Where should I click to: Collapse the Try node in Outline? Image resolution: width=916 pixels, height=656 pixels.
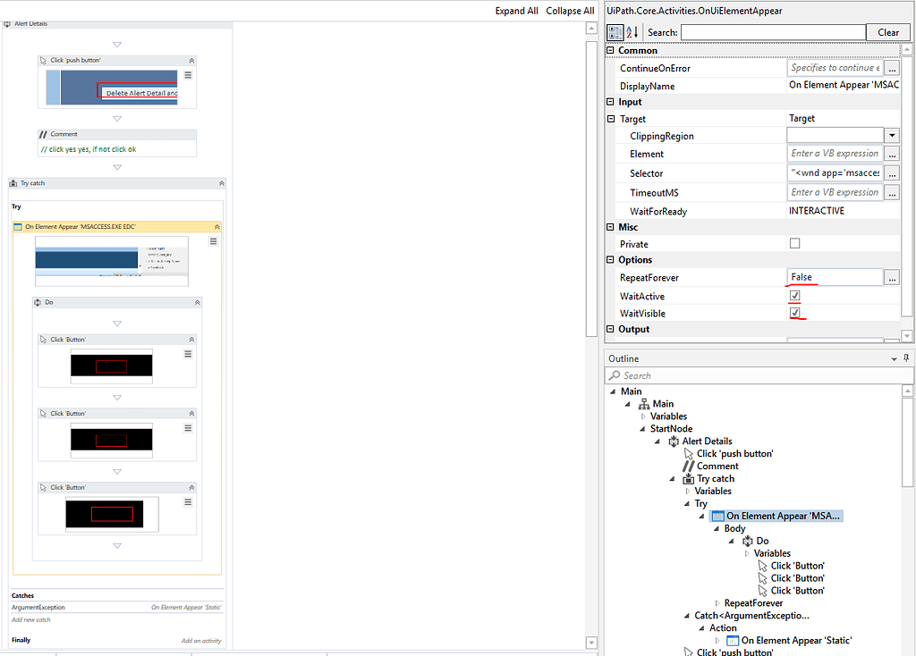tap(689, 503)
